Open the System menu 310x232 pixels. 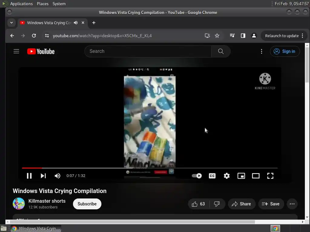(x=59, y=4)
